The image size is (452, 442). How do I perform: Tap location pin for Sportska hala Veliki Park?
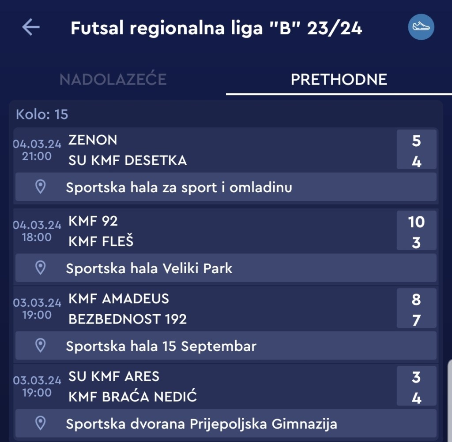pyautogui.click(x=41, y=268)
